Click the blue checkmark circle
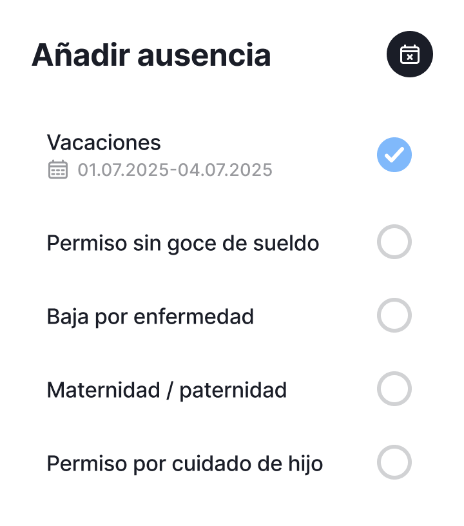This screenshot has width=464, height=526. pyautogui.click(x=394, y=155)
